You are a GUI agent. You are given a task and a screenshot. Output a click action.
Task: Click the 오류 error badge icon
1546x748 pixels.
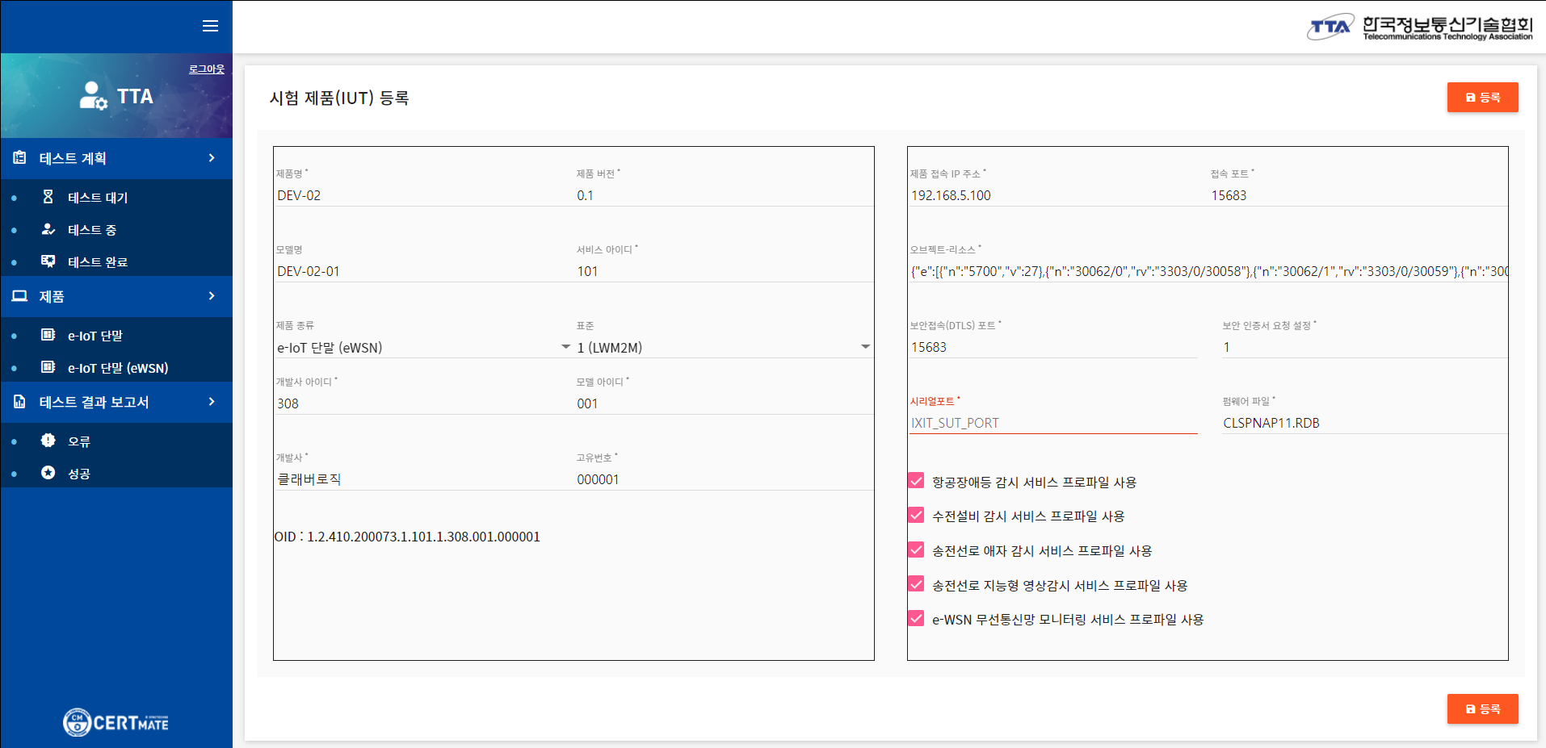pyautogui.click(x=48, y=441)
